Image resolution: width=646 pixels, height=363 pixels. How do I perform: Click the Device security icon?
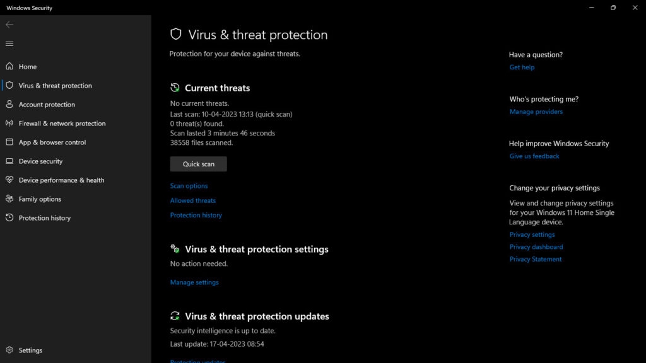coord(9,161)
